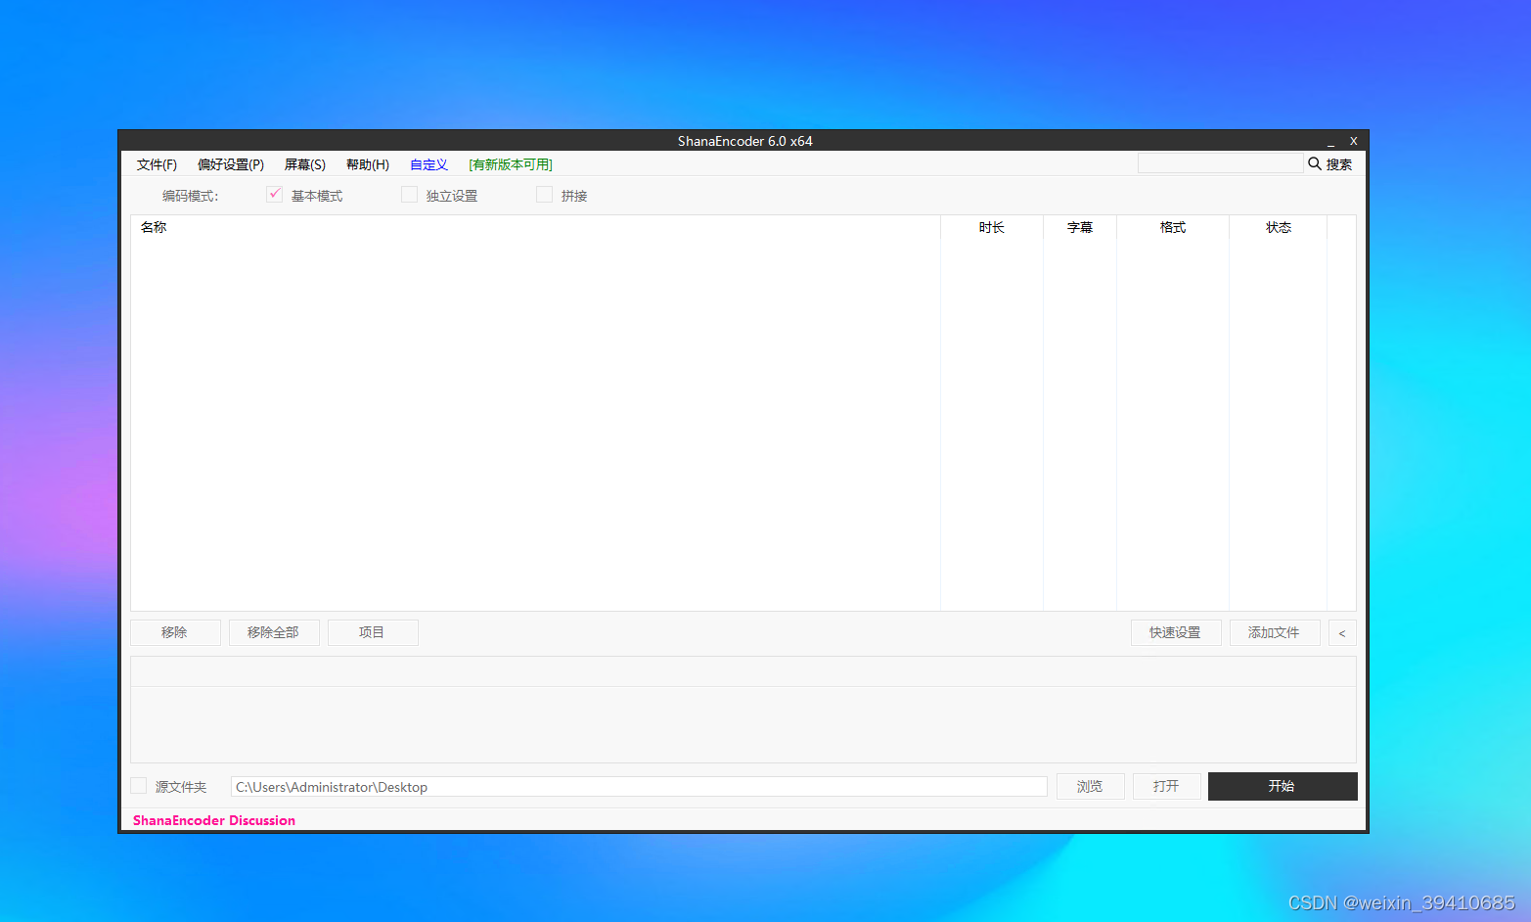Click the 打开 button
Screen dimensions: 1531x922
click(1166, 786)
